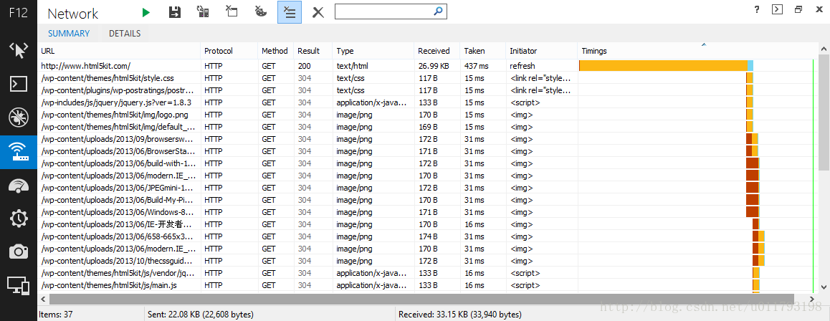Click the Items: 37 status text

[x=56, y=315]
